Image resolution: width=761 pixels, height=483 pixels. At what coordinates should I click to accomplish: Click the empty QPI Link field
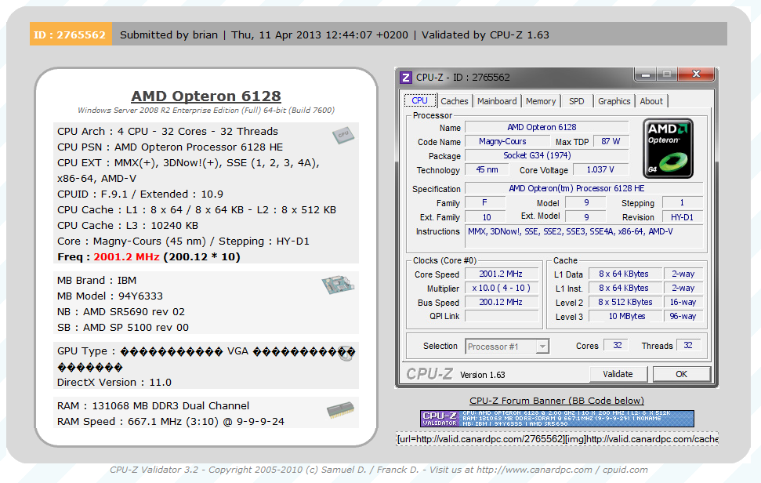coord(501,316)
